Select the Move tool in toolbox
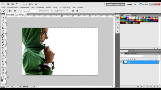Viewport: 161px width, 90px height. pyautogui.click(x=3, y=17)
